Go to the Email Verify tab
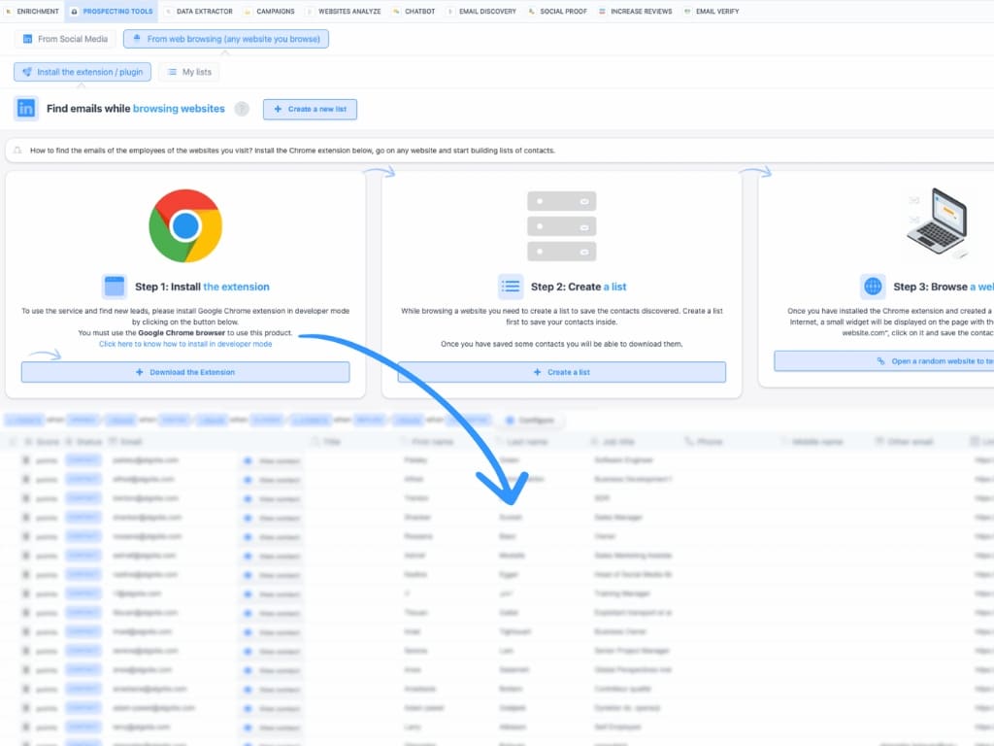 click(x=712, y=12)
